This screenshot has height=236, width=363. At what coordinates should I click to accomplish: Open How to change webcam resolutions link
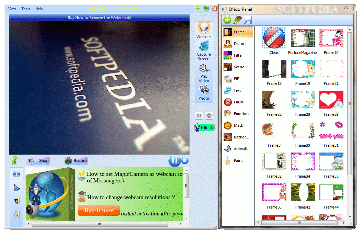(131, 197)
